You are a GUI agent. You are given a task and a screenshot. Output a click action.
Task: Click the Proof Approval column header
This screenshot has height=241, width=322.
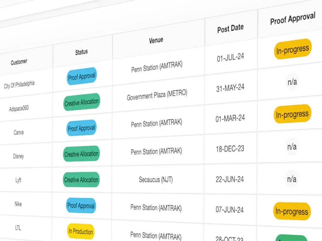point(292,19)
